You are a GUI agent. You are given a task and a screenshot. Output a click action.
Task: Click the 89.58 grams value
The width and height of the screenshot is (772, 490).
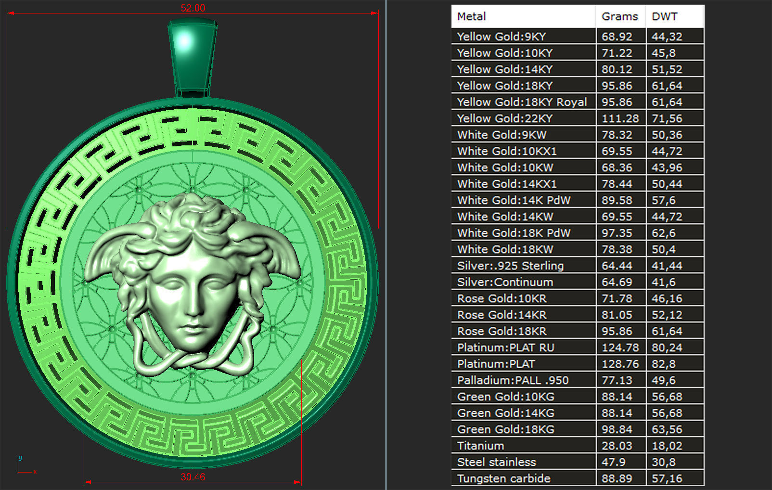(x=617, y=200)
